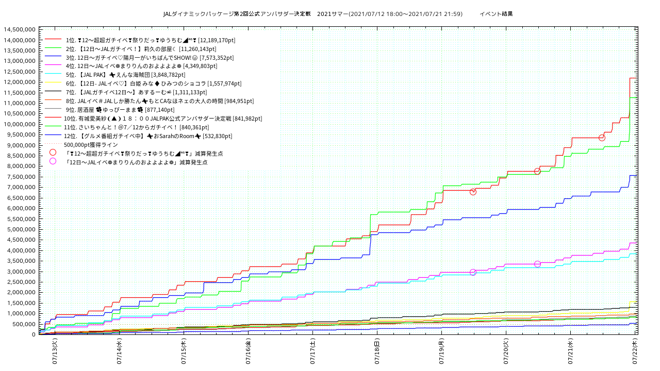Click legend entry '12位' おSarahのRoom

tap(148, 136)
